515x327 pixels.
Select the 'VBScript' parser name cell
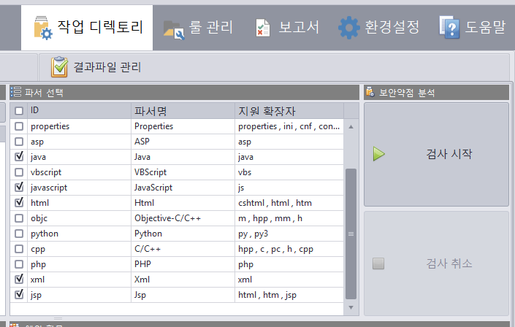point(183,172)
